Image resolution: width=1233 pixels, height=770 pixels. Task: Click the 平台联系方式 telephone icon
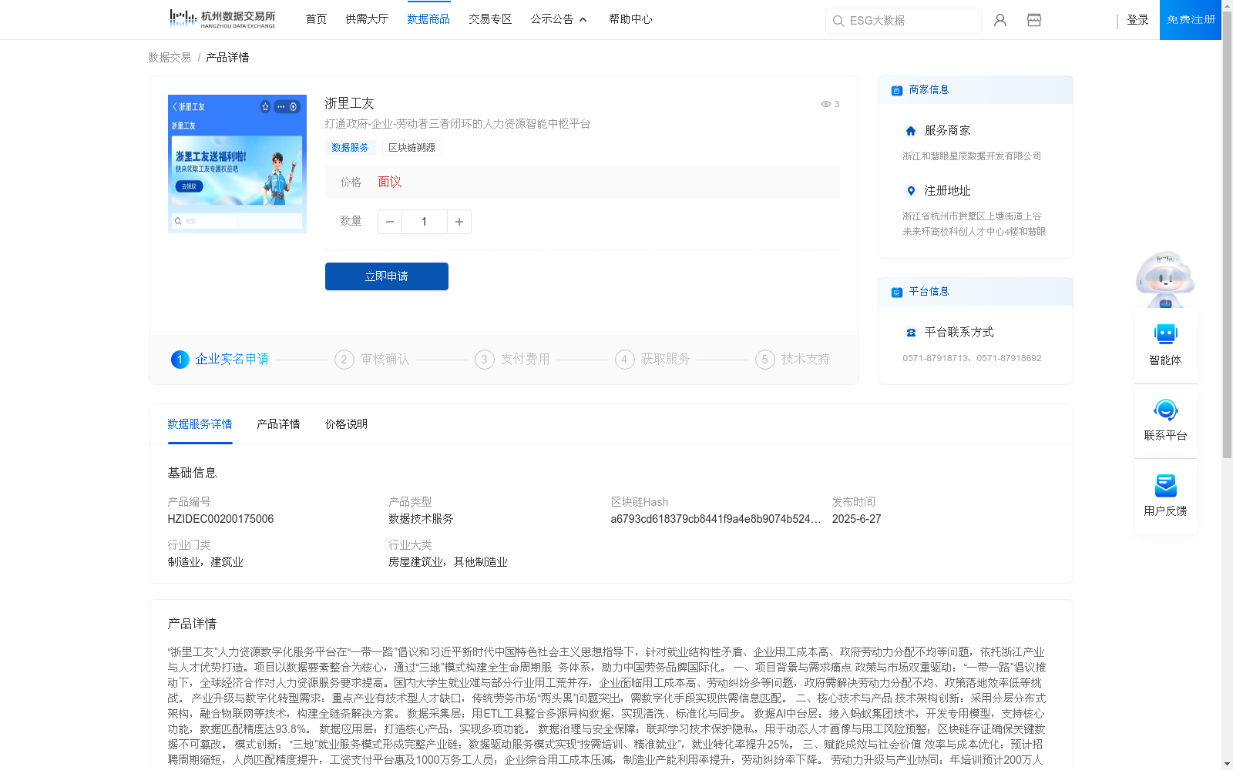[x=911, y=333]
